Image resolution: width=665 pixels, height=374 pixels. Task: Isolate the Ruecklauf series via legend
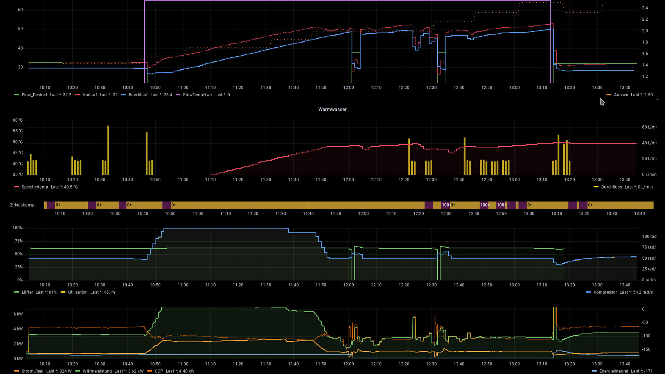[x=138, y=95]
